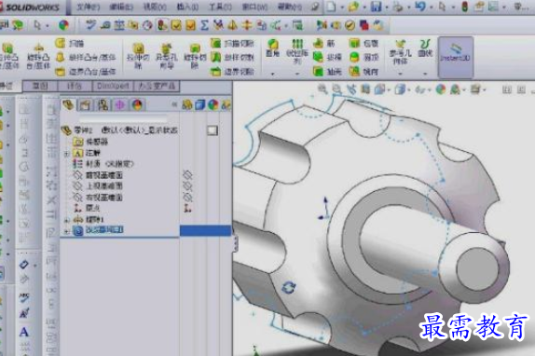Open the 文件 (File) menu
This screenshot has height=356, width=535.
[x=88, y=7]
